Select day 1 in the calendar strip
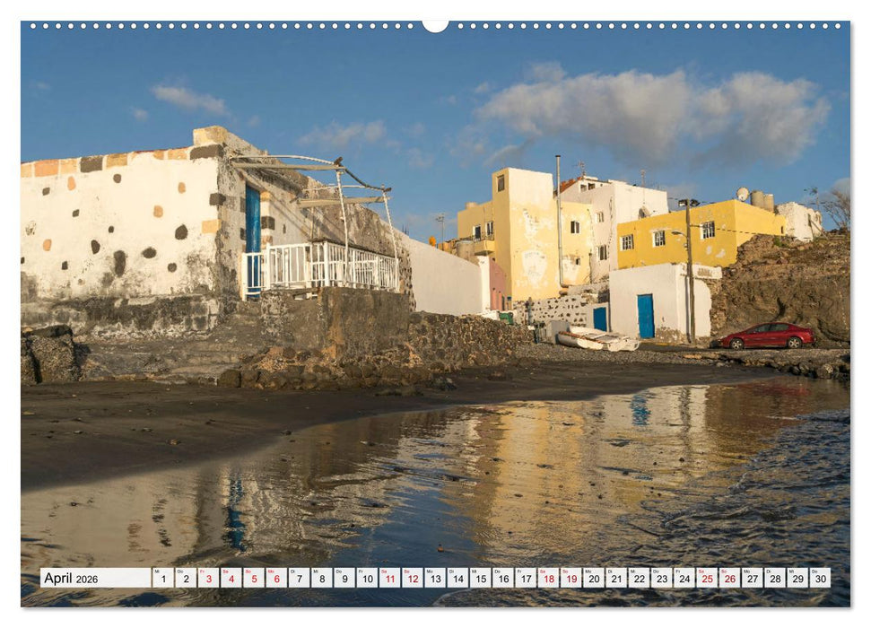 click(162, 578)
